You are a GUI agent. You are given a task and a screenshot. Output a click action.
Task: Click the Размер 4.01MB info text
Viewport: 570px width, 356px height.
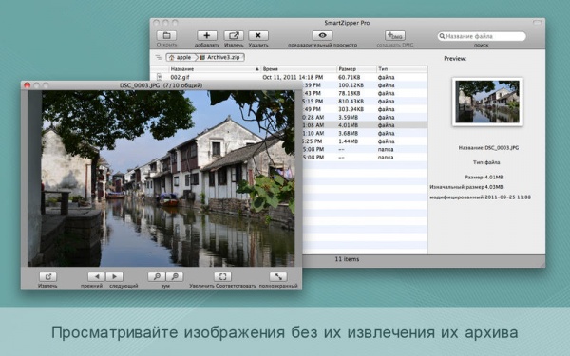coord(484,178)
